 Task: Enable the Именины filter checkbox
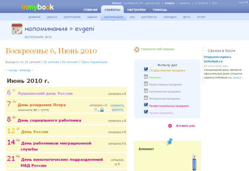pos(146,77)
